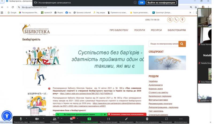The image size is (214, 124).
Task: Click the accessibility widget icon
Action: point(7,116)
